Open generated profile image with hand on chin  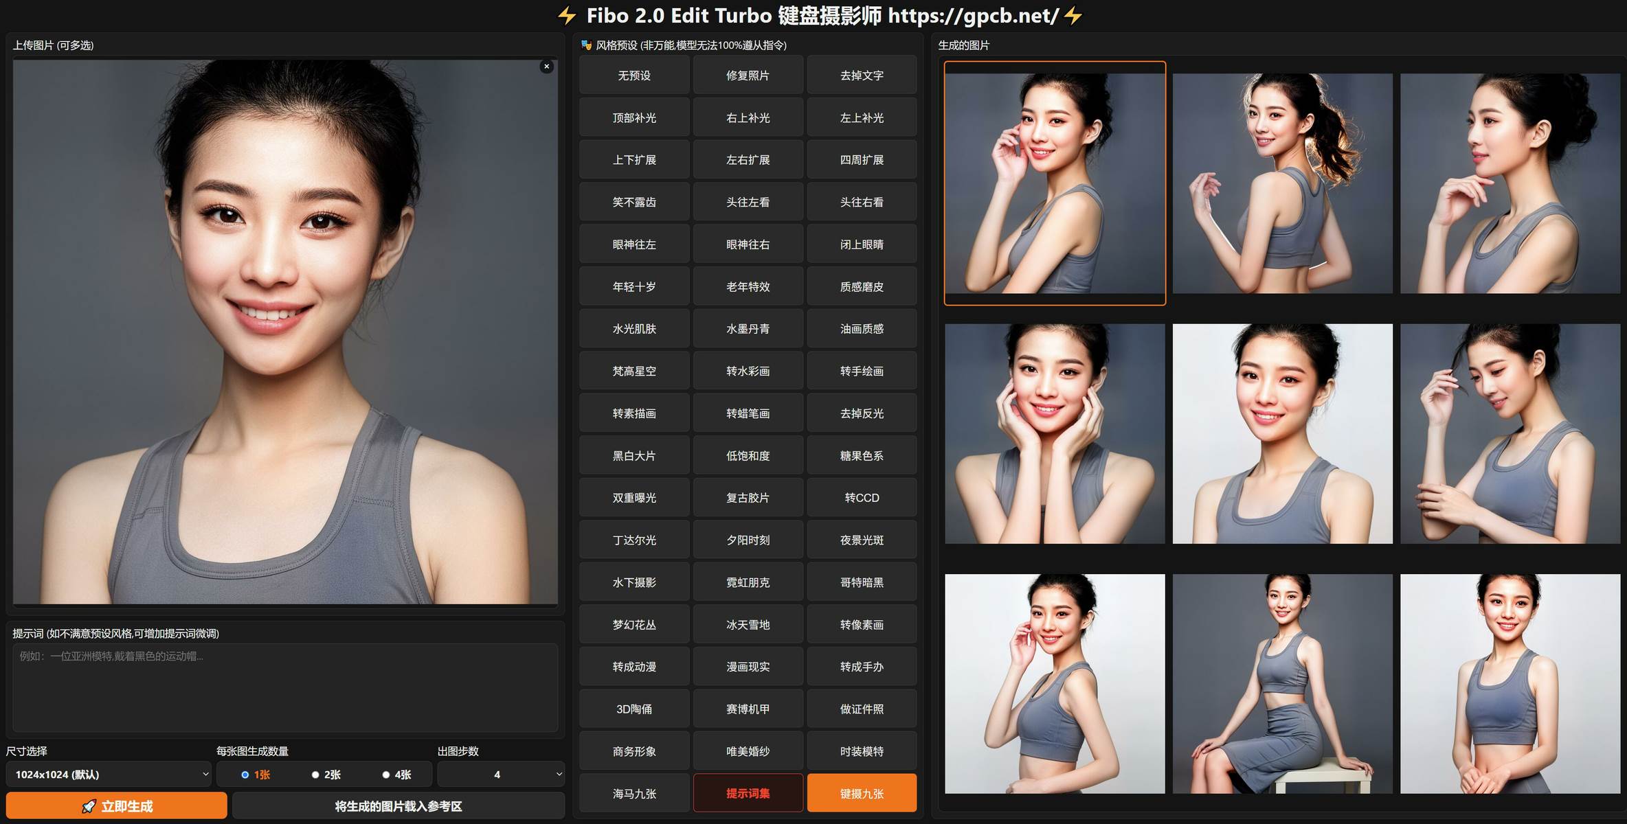point(1510,183)
